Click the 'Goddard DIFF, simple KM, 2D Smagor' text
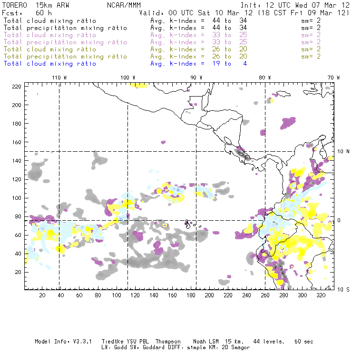Image resolution: width=352 pixels, height=352 pixels. 196,348
